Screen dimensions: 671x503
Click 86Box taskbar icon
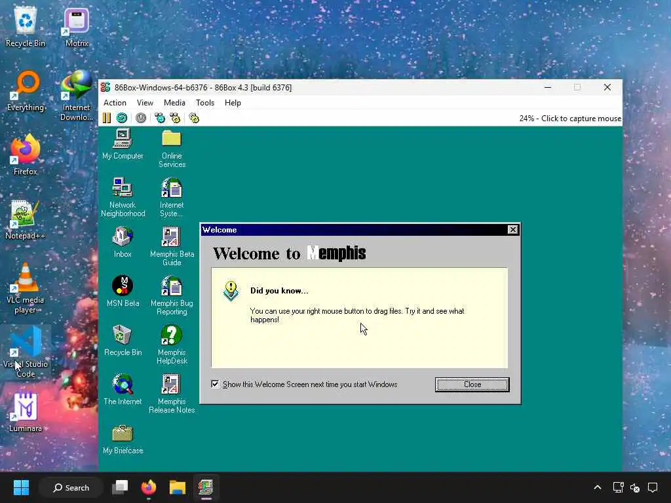[206, 487]
